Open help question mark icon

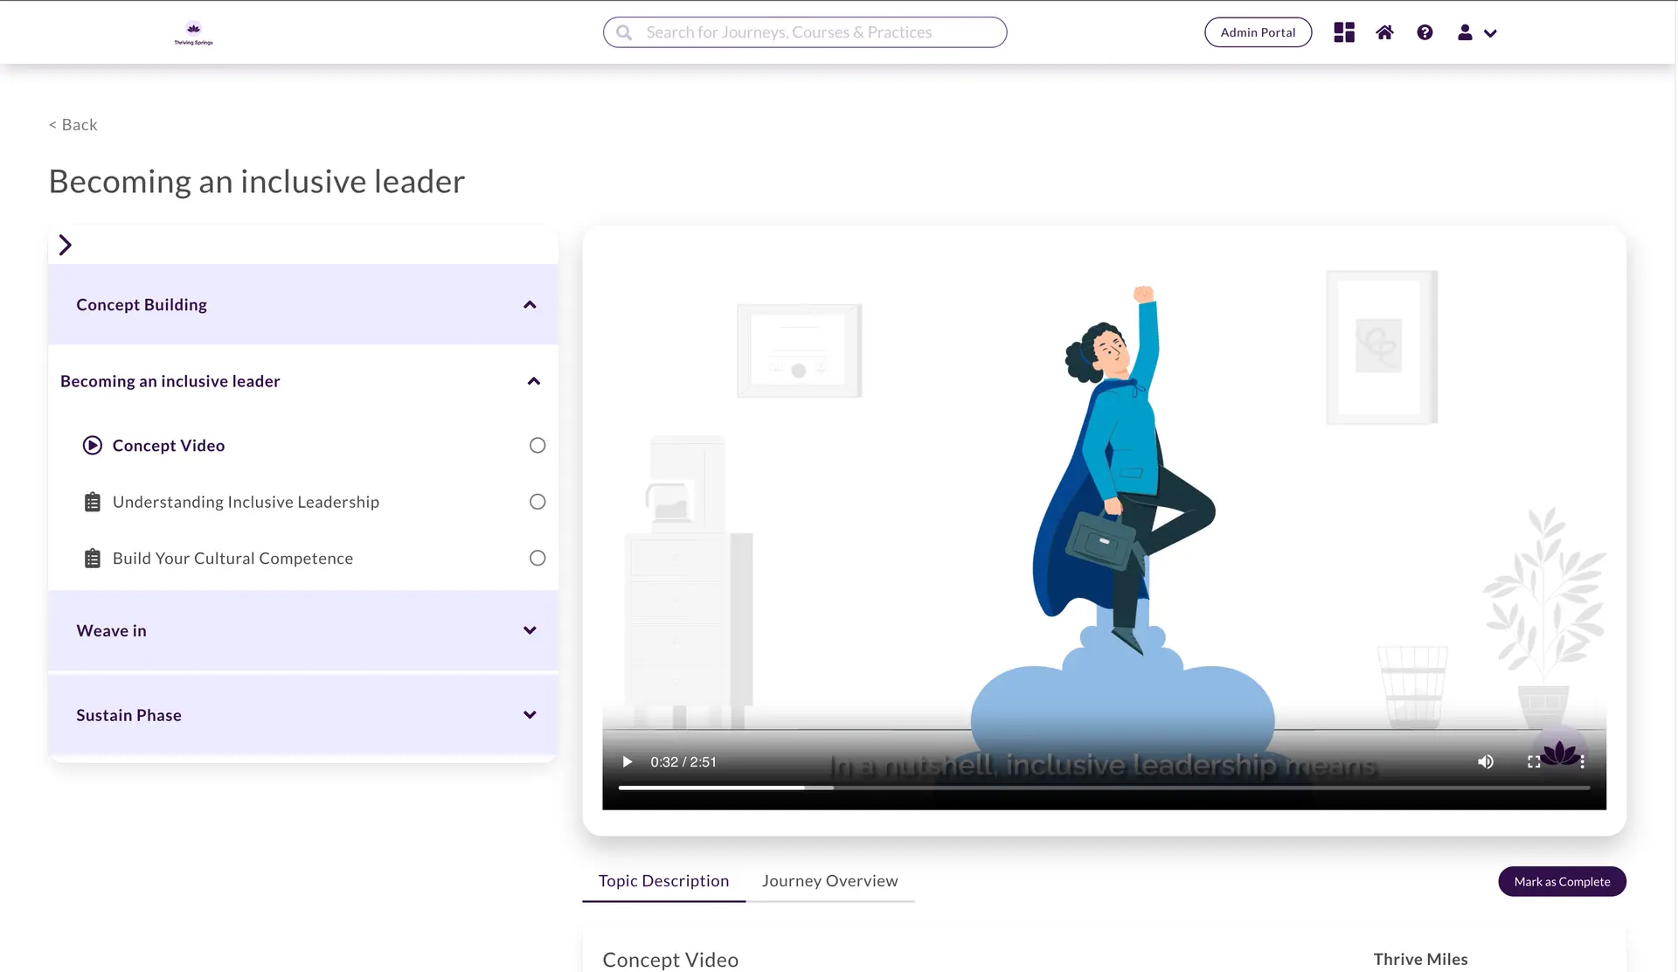point(1425,32)
